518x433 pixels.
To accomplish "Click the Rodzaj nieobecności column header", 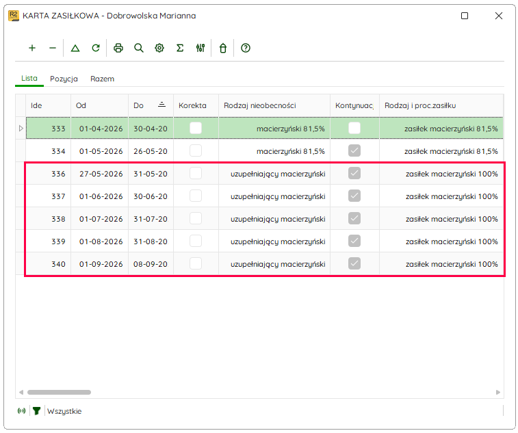I will [x=274, y=105].
